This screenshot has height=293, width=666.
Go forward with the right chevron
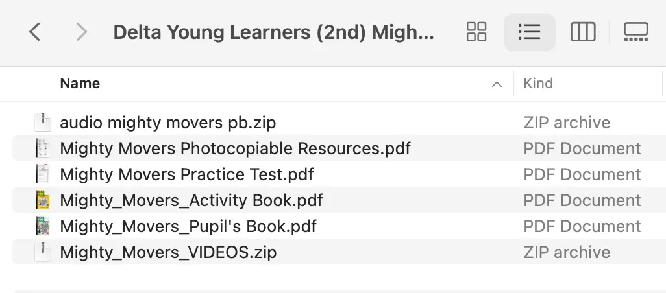click(81, 32)
